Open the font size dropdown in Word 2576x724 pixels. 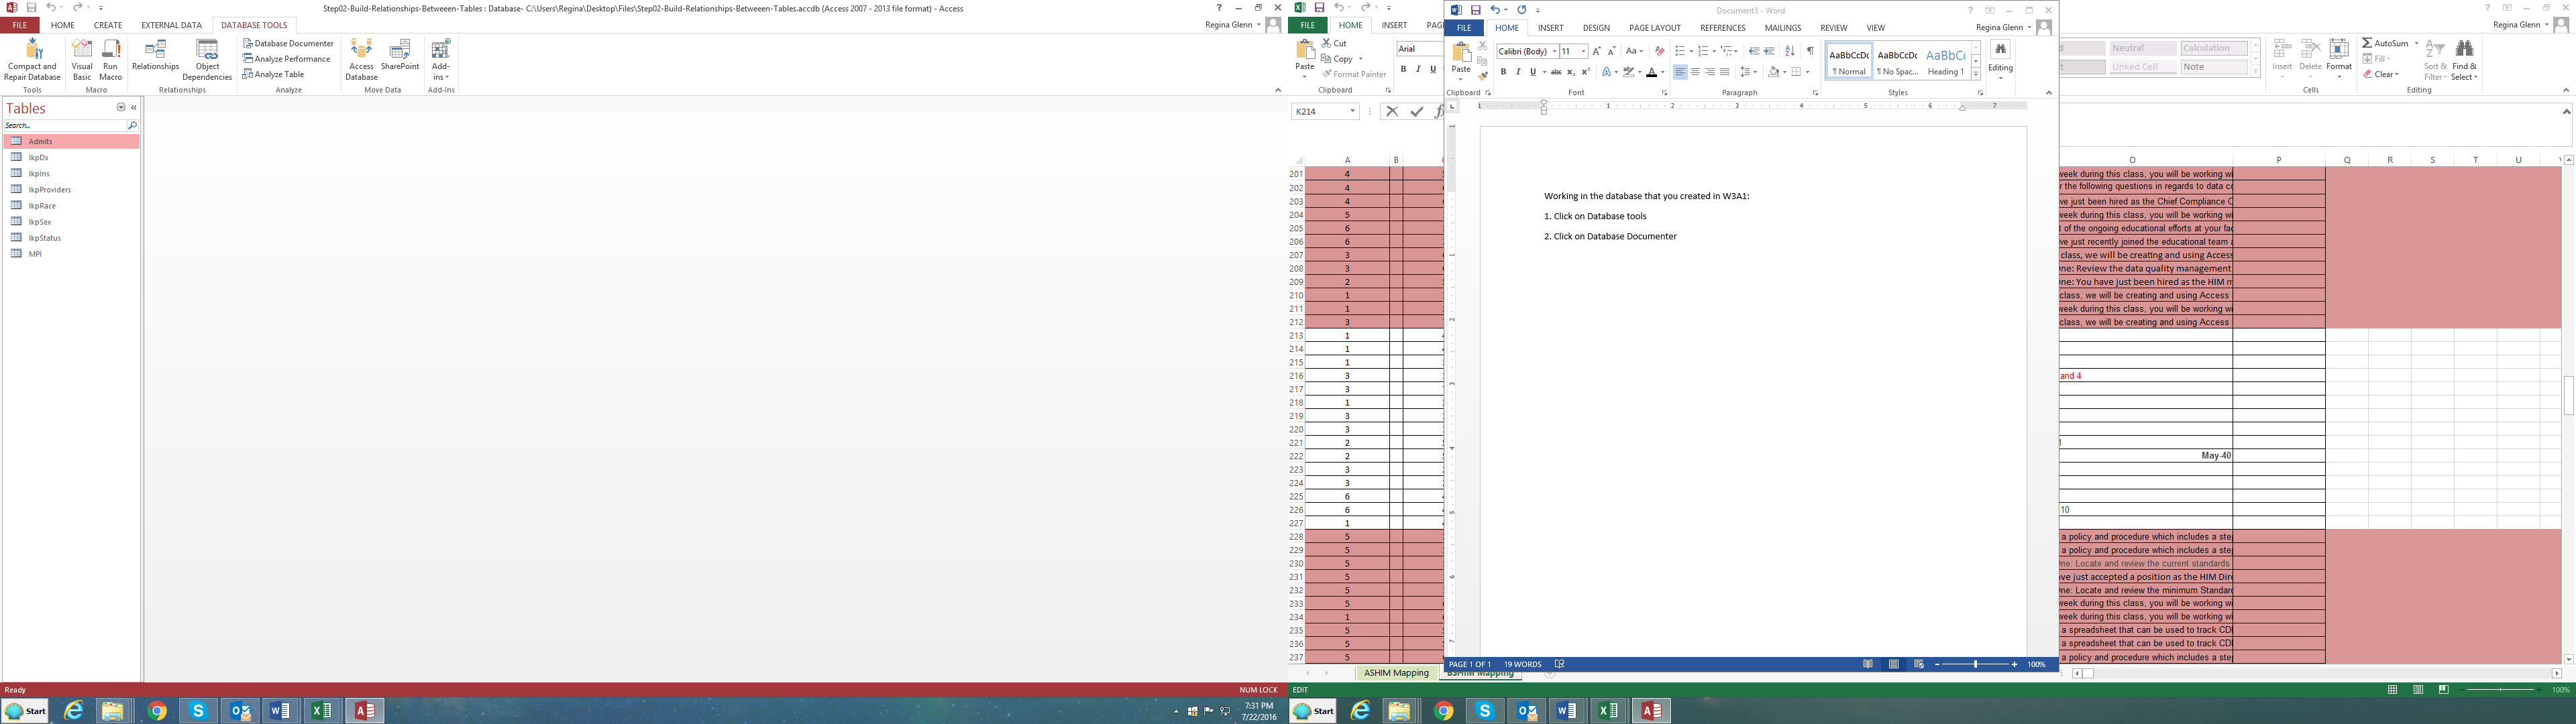[1584, 52]
